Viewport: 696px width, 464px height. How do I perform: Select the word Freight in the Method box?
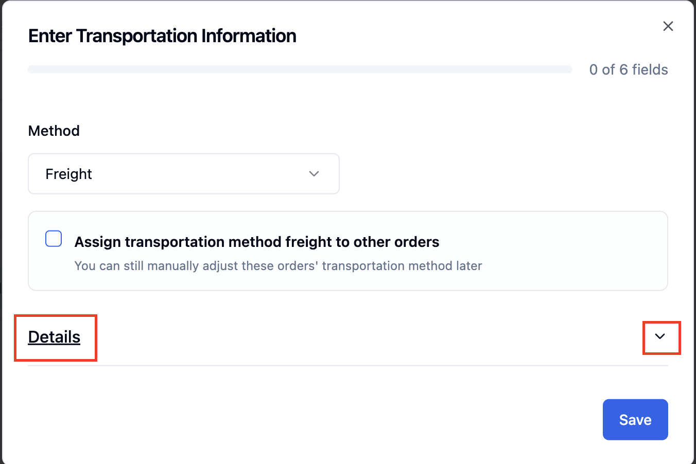(68, 174)
